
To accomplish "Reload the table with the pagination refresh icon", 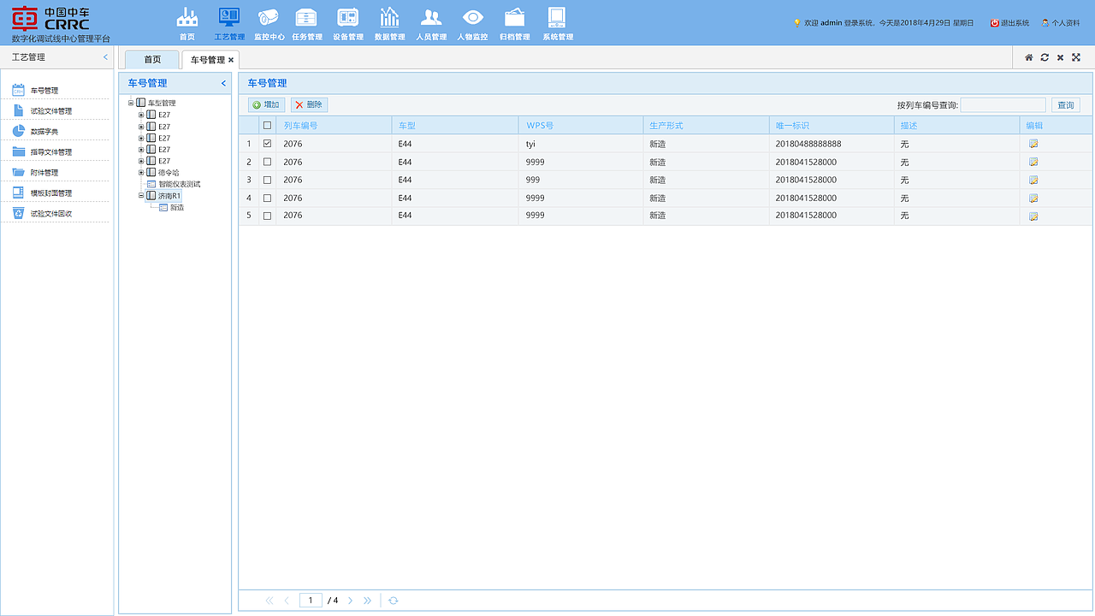I will tap(394, 601).
